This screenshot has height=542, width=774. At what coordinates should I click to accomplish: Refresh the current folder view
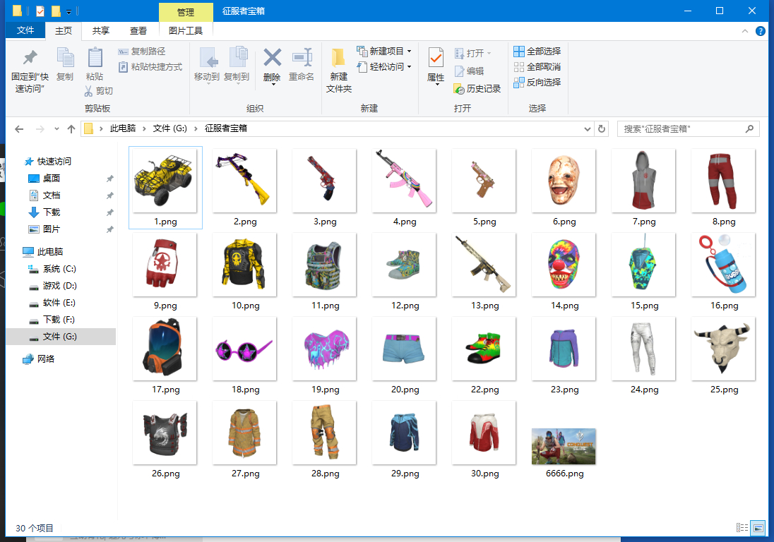click(x=601, y=128)
